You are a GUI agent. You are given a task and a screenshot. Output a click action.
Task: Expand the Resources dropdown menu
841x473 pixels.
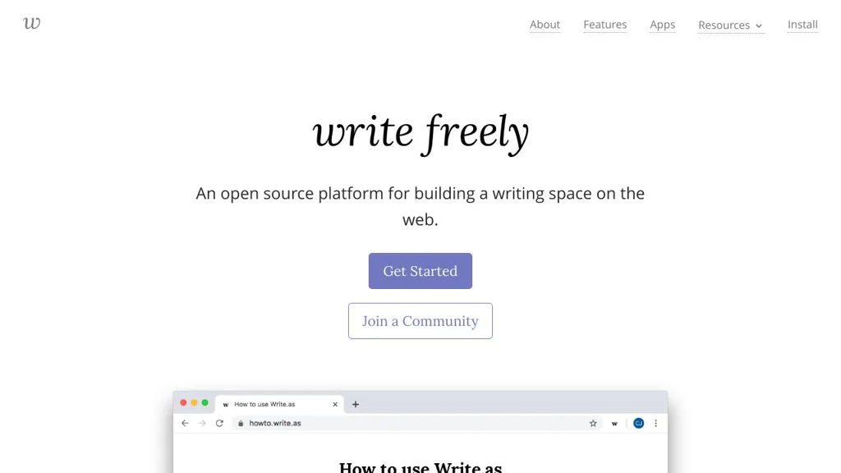coord(730,25)
